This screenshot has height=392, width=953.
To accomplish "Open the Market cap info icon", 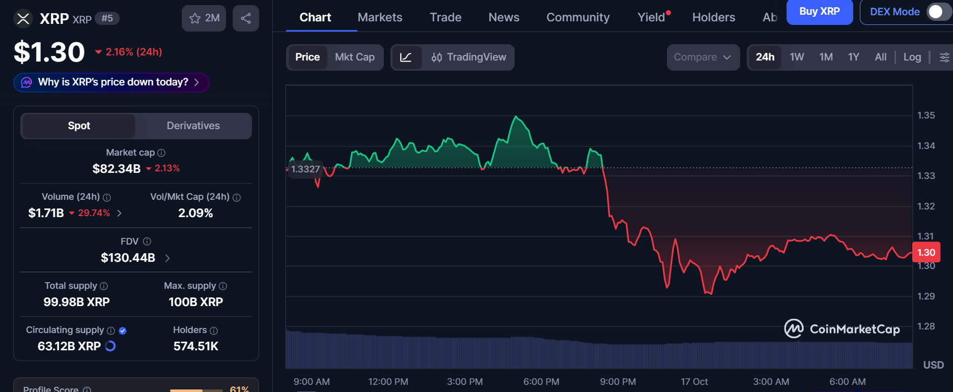I will (161, 153).
